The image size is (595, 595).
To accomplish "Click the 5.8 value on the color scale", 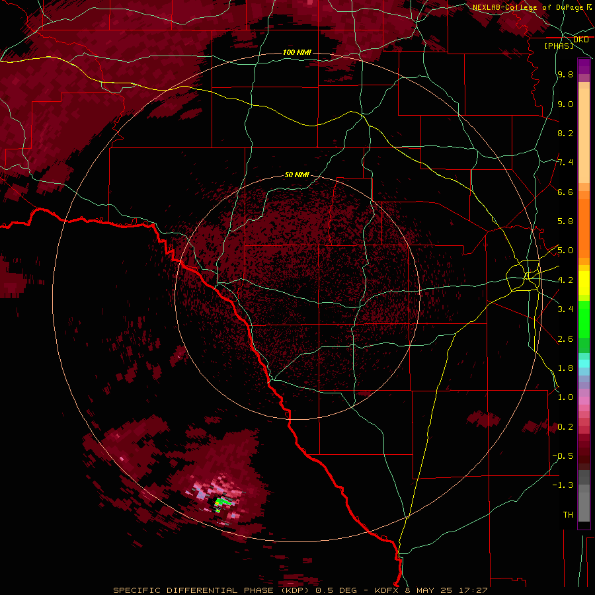I will (x=565, y=221).
